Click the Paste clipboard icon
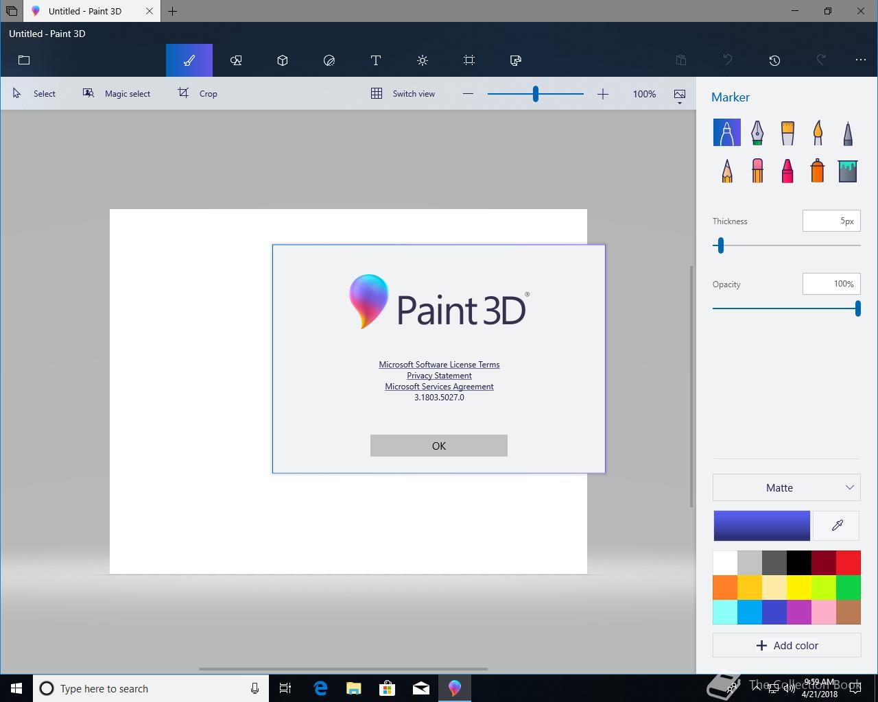Viewport: 878px width, 702px height. pos(681,60)
